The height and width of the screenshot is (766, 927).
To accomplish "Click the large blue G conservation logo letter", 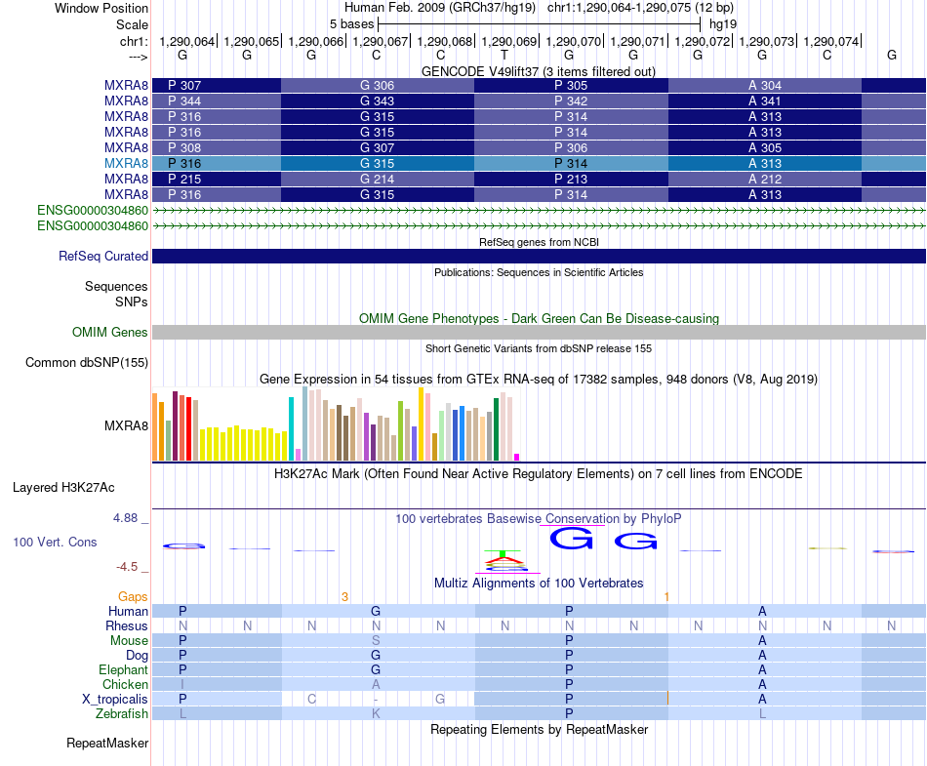I will 571,539.
